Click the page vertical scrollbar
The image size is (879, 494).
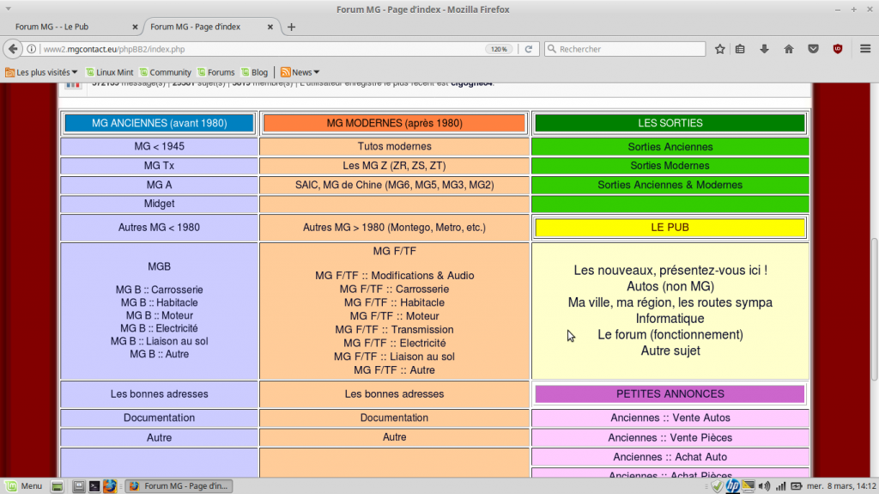tap(874, 308)
